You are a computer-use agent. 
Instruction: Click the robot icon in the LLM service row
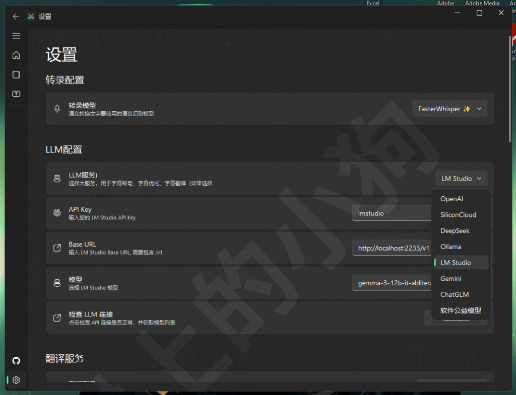tap(57, 179)
